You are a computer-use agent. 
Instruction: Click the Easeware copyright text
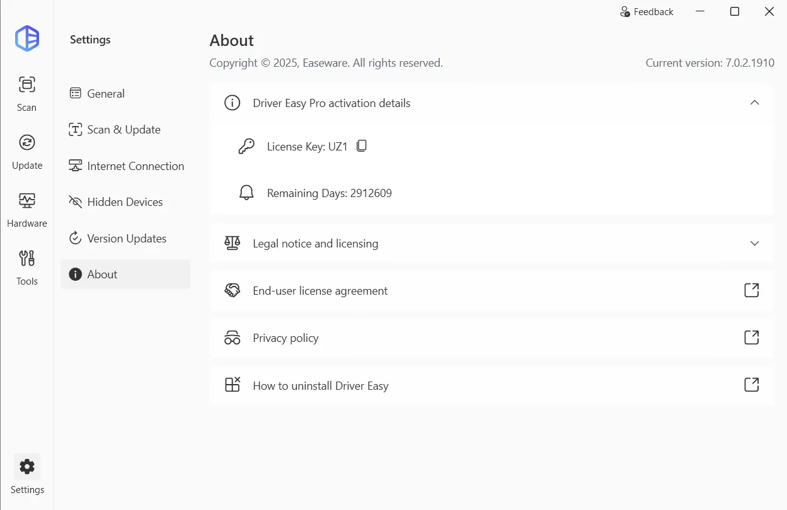(326, 63)
